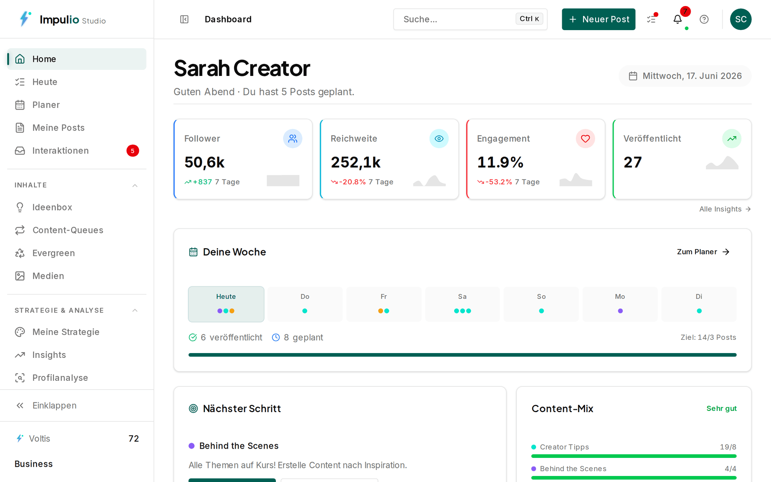Screen dimensions: 771x482
Task: Click the 6 veröffentlicht status
Action: [225, 337]
